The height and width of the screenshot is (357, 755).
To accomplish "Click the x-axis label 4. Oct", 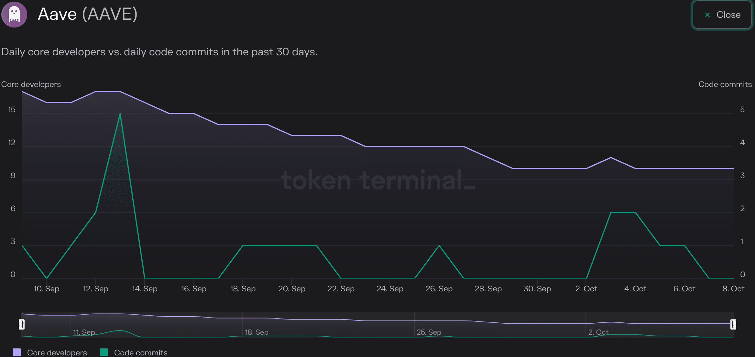I will point(635,289).
